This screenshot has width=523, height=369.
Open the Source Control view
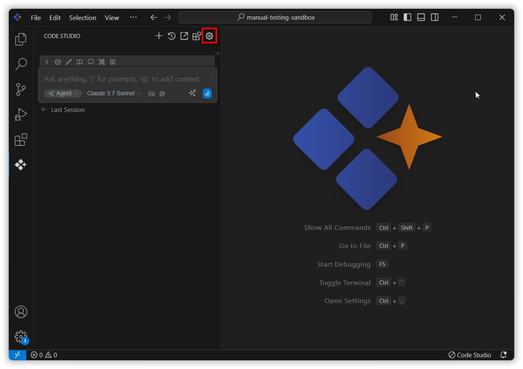click(x=21, y=89)
